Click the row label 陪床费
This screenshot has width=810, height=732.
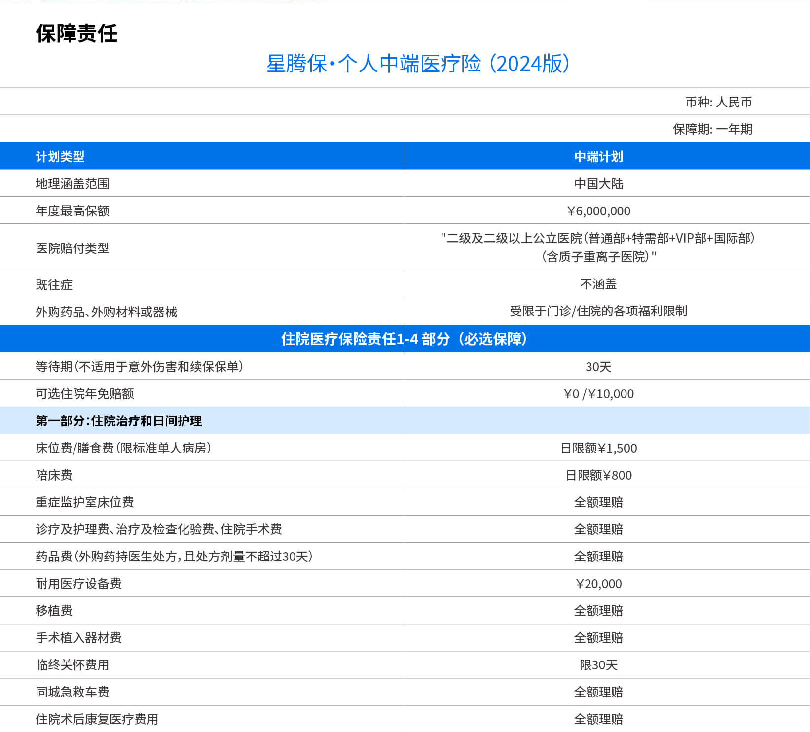click(x=54, y=475)
